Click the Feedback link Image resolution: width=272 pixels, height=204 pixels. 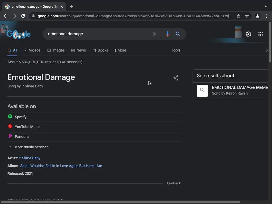click(x=174, y=183)
